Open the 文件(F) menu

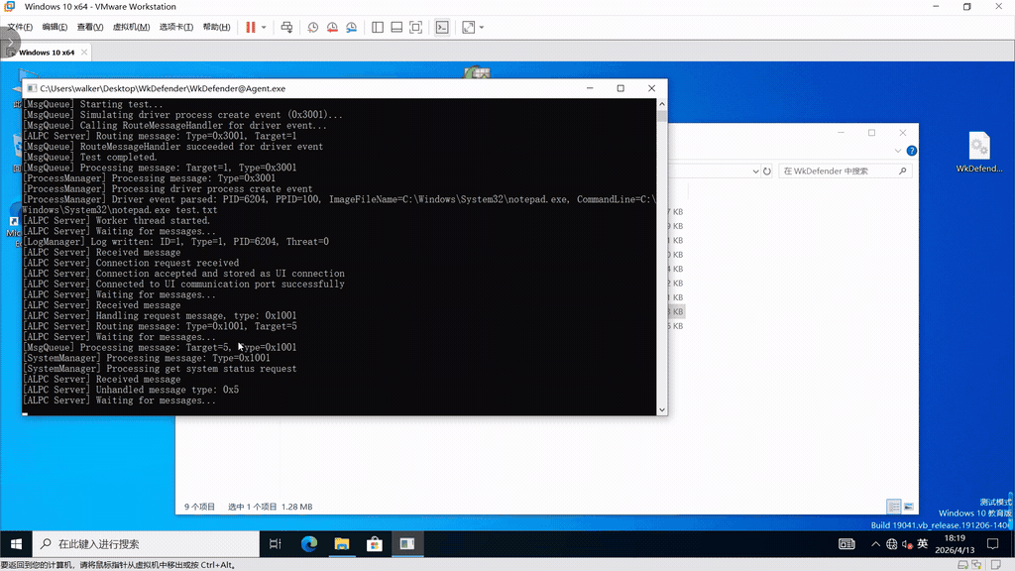[x=20, y=27]
